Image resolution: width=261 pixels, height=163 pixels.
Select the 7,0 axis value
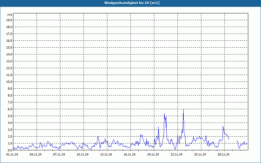pyautogui.click(x=10, y=102)
